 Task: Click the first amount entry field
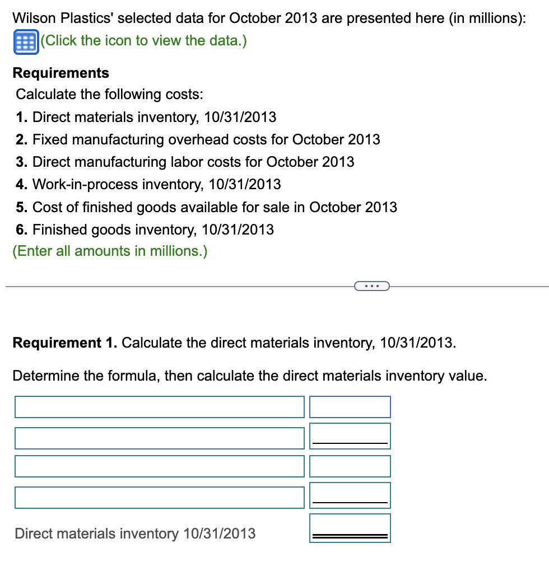coord(350,407)
